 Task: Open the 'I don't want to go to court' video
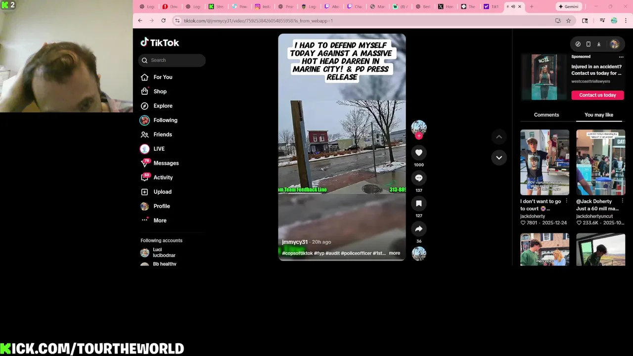point(544,162)
